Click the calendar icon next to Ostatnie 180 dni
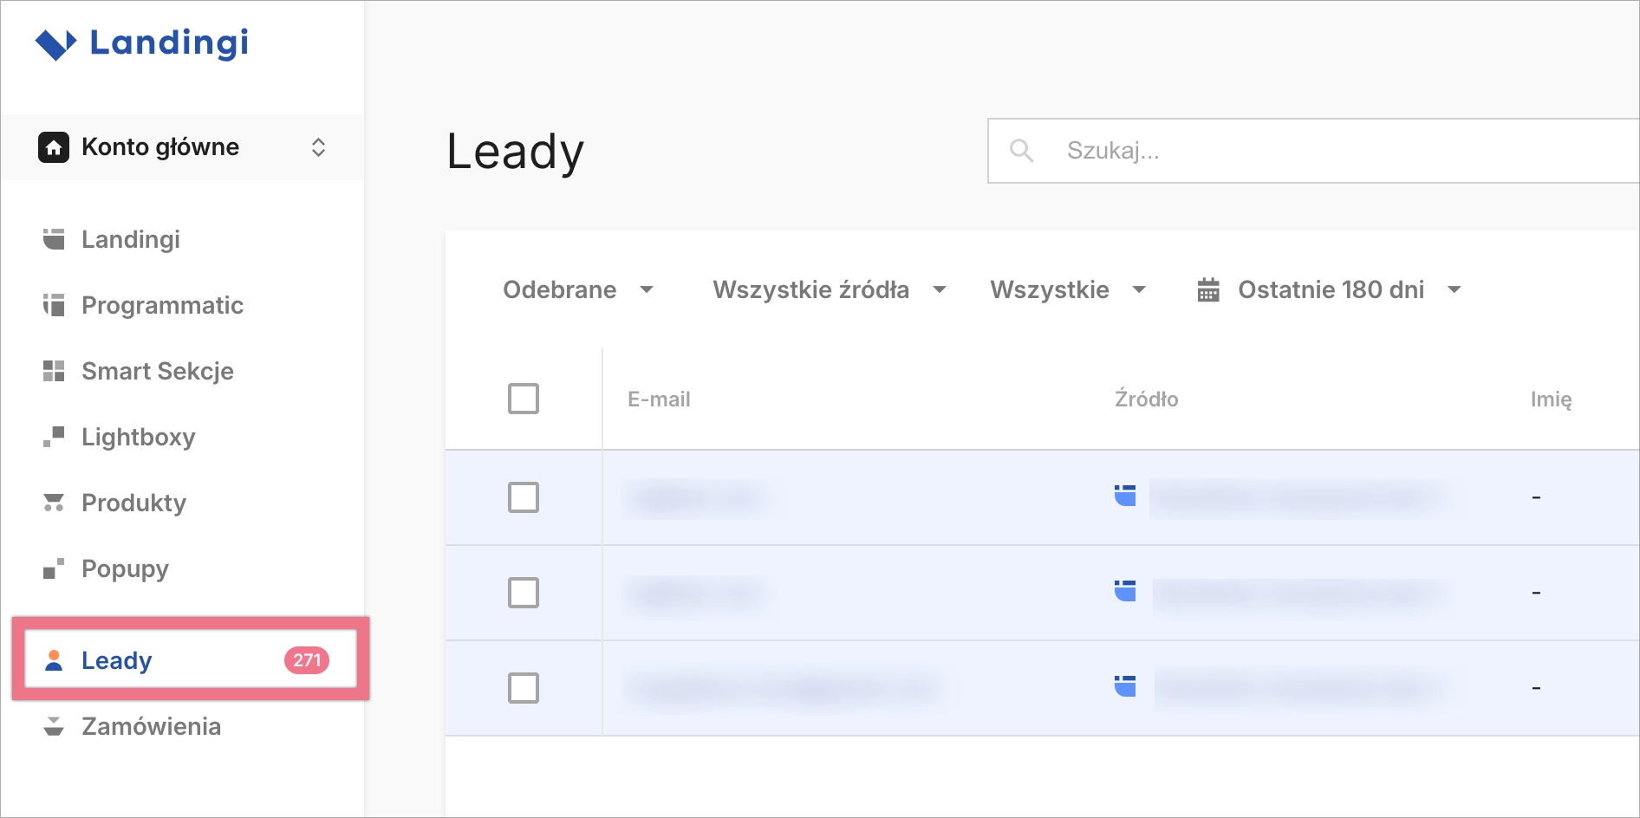 click(1208, 289)
